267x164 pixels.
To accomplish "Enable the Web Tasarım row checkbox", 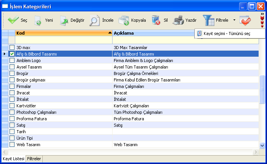I will click(x=12, y=145).
